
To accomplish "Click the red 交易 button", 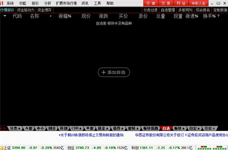I will pos(166,3).
